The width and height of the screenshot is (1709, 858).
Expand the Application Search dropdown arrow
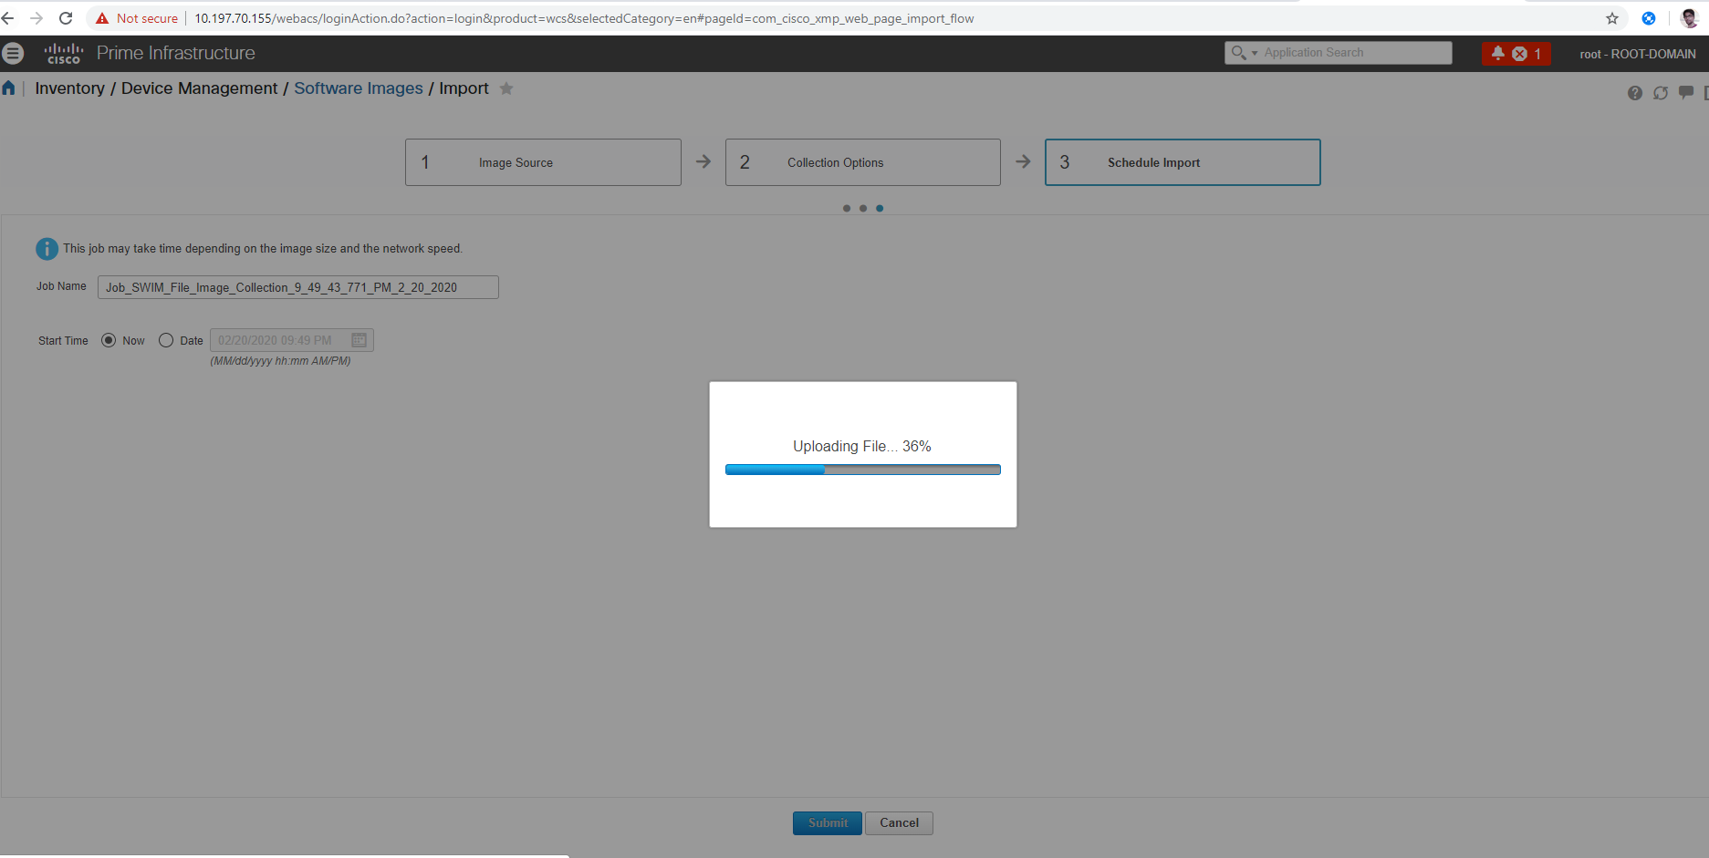(x=1255, y=53)
